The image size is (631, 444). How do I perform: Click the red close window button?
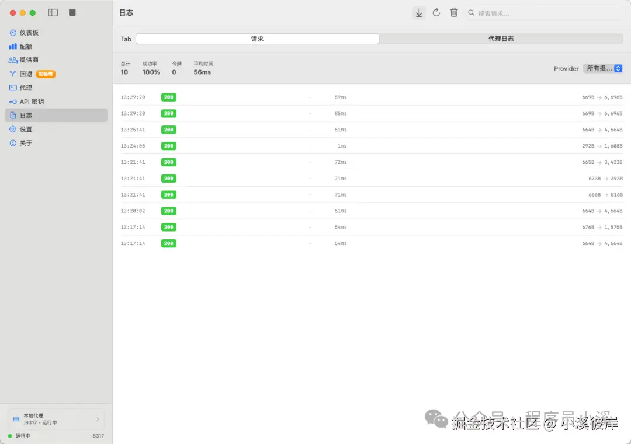(x=13, y=13)
